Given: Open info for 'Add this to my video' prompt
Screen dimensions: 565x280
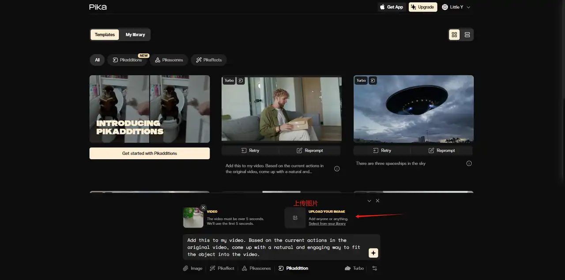Looking at the screenshot, I should (337, 169).
